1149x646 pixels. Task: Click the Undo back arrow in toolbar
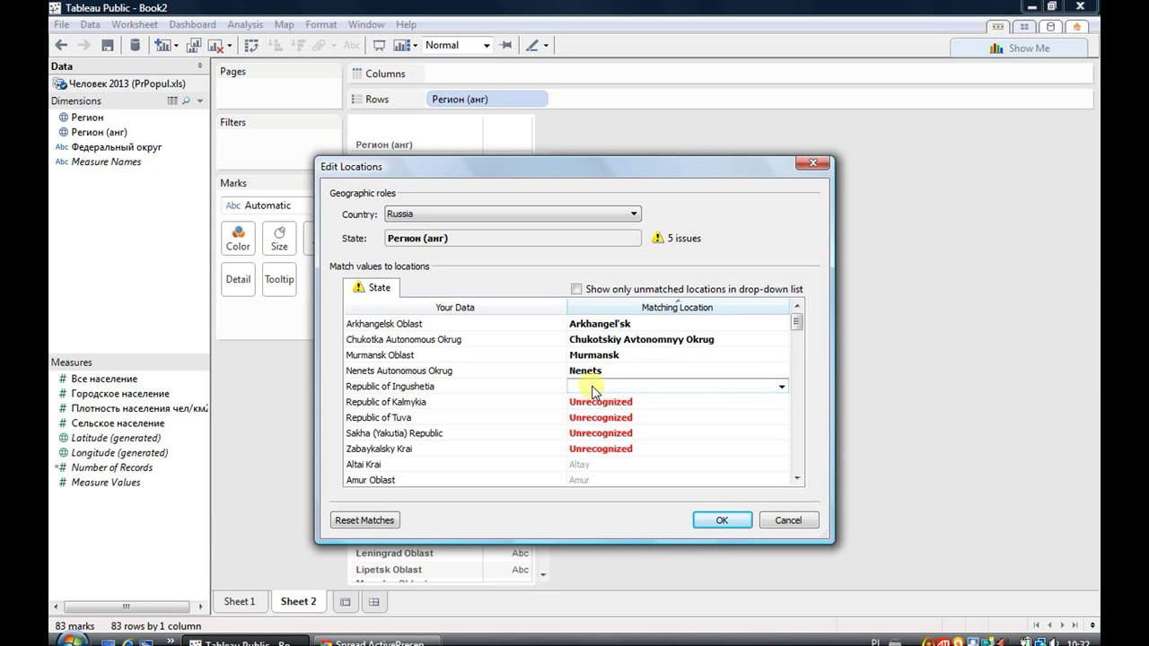(61, 46)
